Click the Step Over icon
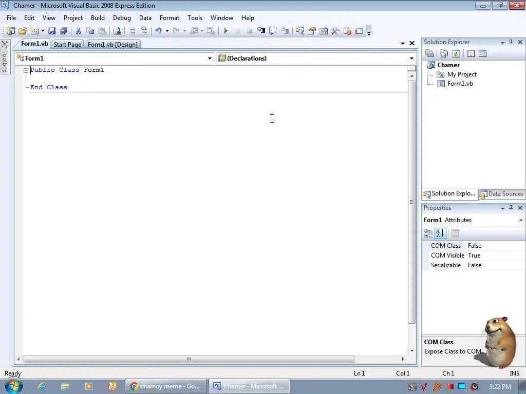The height and width of the screenshot is (394, 526). 273,31
